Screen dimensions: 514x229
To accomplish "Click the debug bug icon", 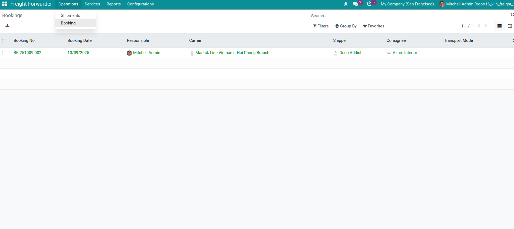I will tap(346, 4).
